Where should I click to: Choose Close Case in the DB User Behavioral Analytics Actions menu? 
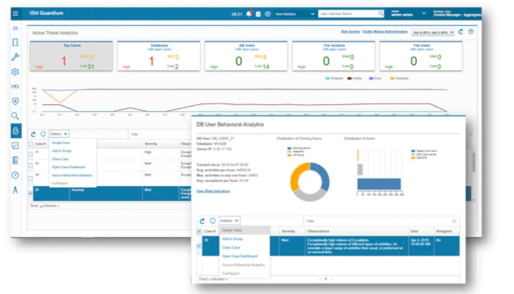(x=231, y=247)
